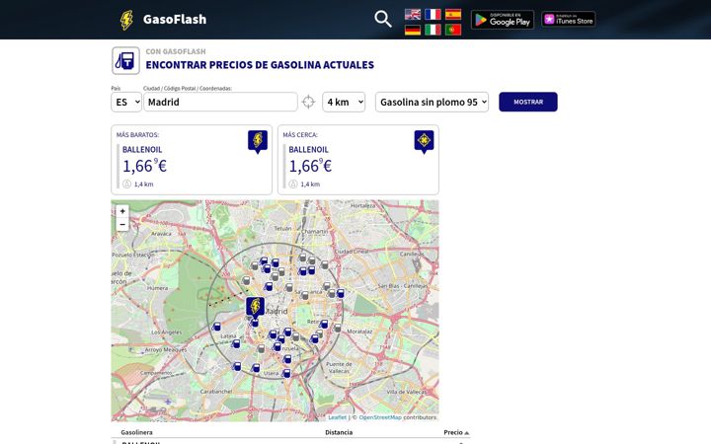This screenshot has width=711, height=444.
Task: Click the lightning marker in Más baratos card
Action: (258, 142)
